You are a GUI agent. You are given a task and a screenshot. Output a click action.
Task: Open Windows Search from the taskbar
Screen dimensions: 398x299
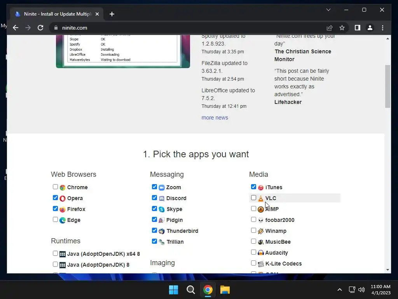[x=190, y=290]
